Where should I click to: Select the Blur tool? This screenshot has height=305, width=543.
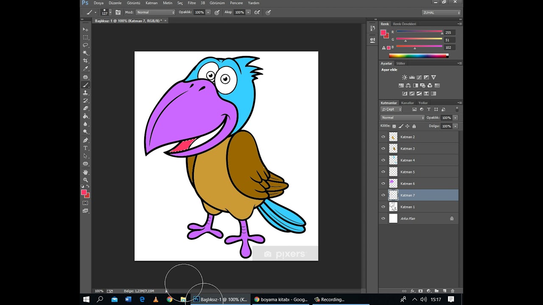coord(85,124)
